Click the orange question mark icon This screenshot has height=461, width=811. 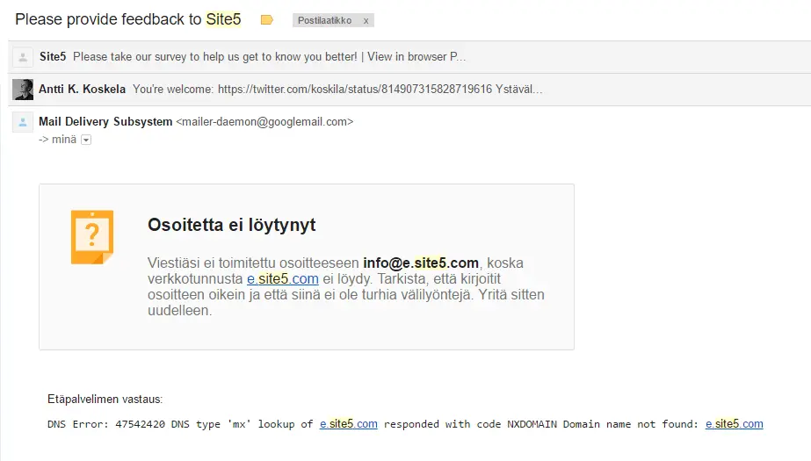tap(92, 237)
